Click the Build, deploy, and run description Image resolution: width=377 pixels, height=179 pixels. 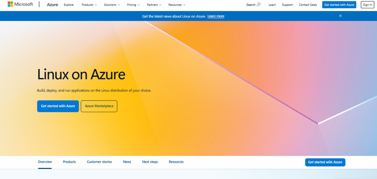tap(94, 91)
